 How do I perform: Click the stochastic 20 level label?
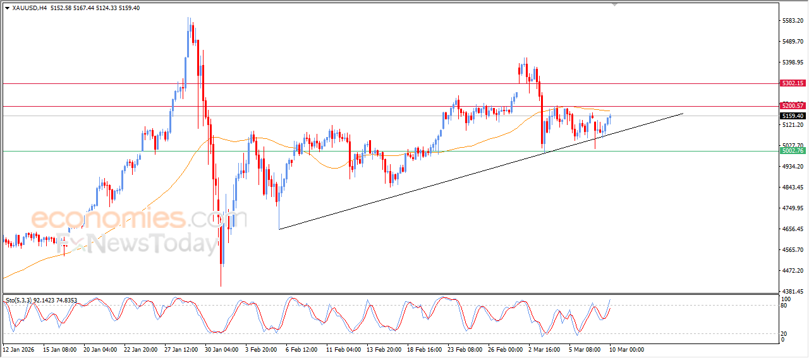click(x=784, y=333)
